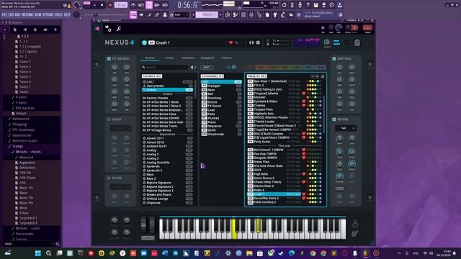461x259 pixels.
Task: Toggle favorite heart next to Crash 1 title
Action: point(230,43)
